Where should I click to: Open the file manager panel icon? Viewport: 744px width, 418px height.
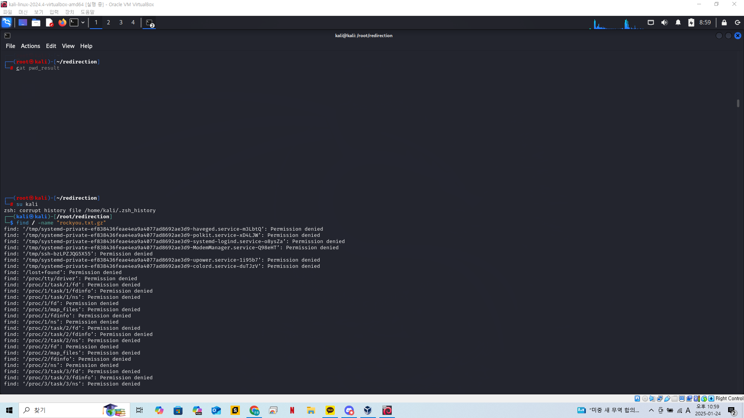coord(36,22)
